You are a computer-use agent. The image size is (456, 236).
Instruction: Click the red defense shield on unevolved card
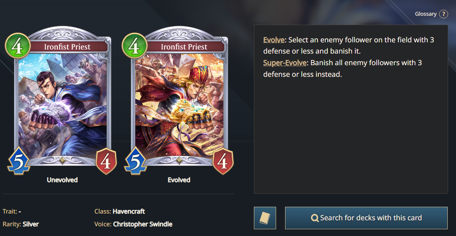106,161
